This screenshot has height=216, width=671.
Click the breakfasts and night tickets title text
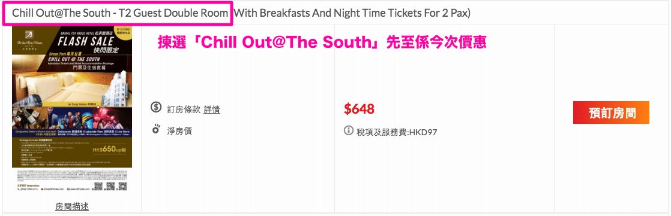point(352,13)
